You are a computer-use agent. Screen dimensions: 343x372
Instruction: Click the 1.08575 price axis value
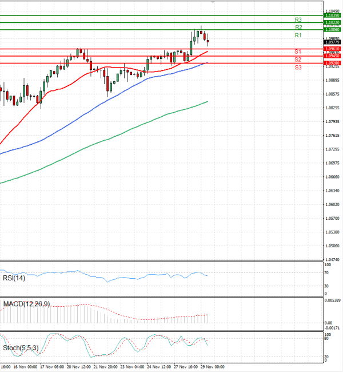332,94
